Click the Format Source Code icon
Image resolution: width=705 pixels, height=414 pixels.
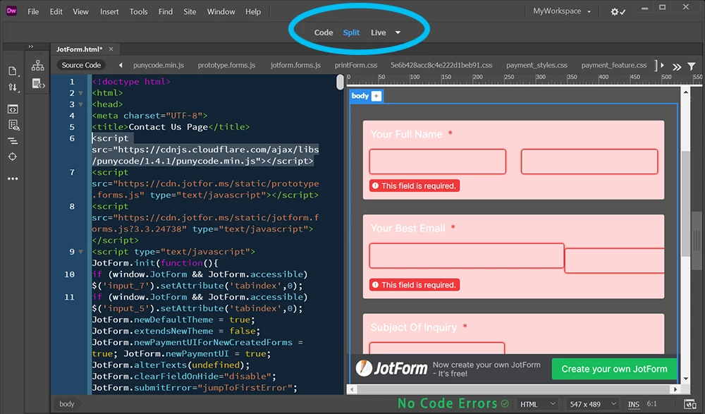pos(13,141)
